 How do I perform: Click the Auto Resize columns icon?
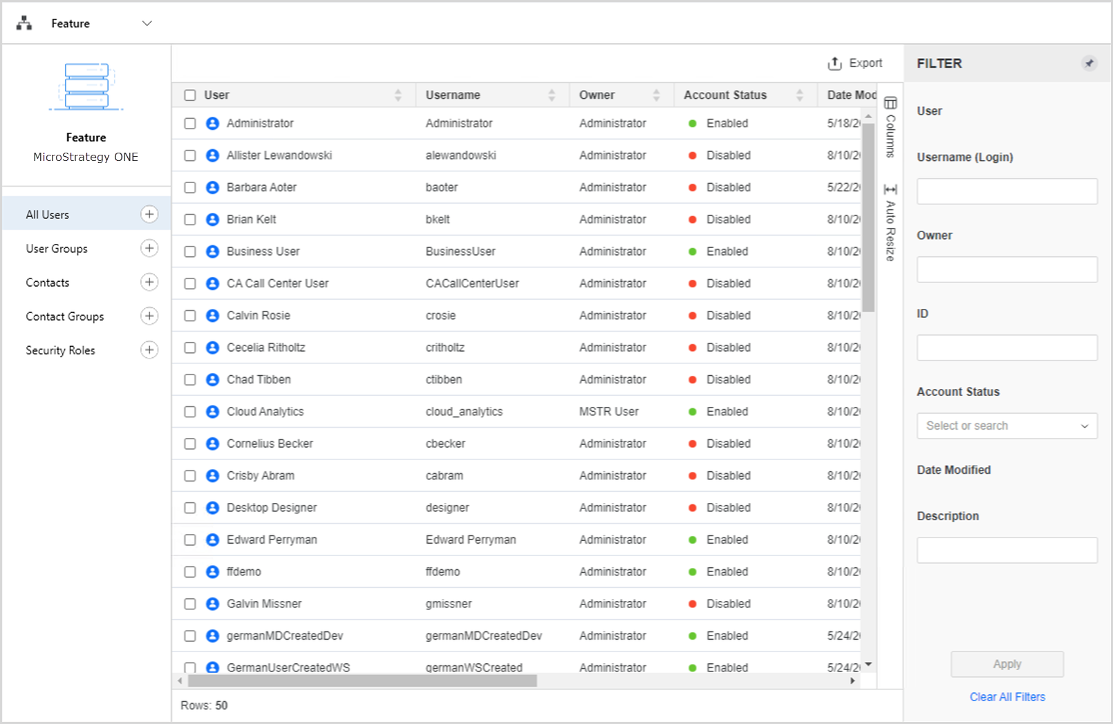click(890, 189)
